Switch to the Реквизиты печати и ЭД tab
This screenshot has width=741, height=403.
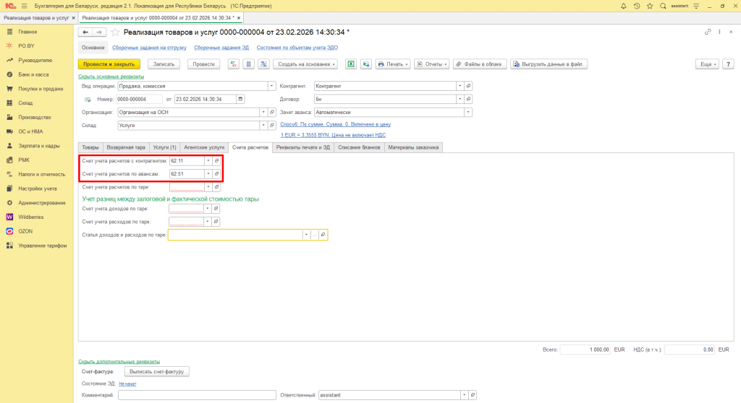302,147
